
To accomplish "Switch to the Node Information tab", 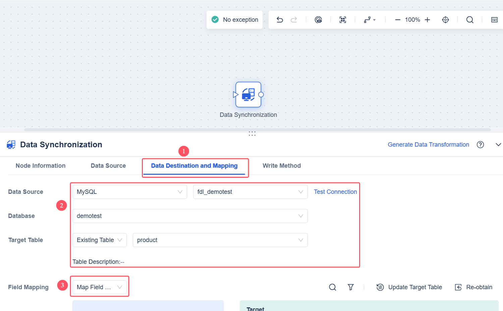I will pos(41,166).
